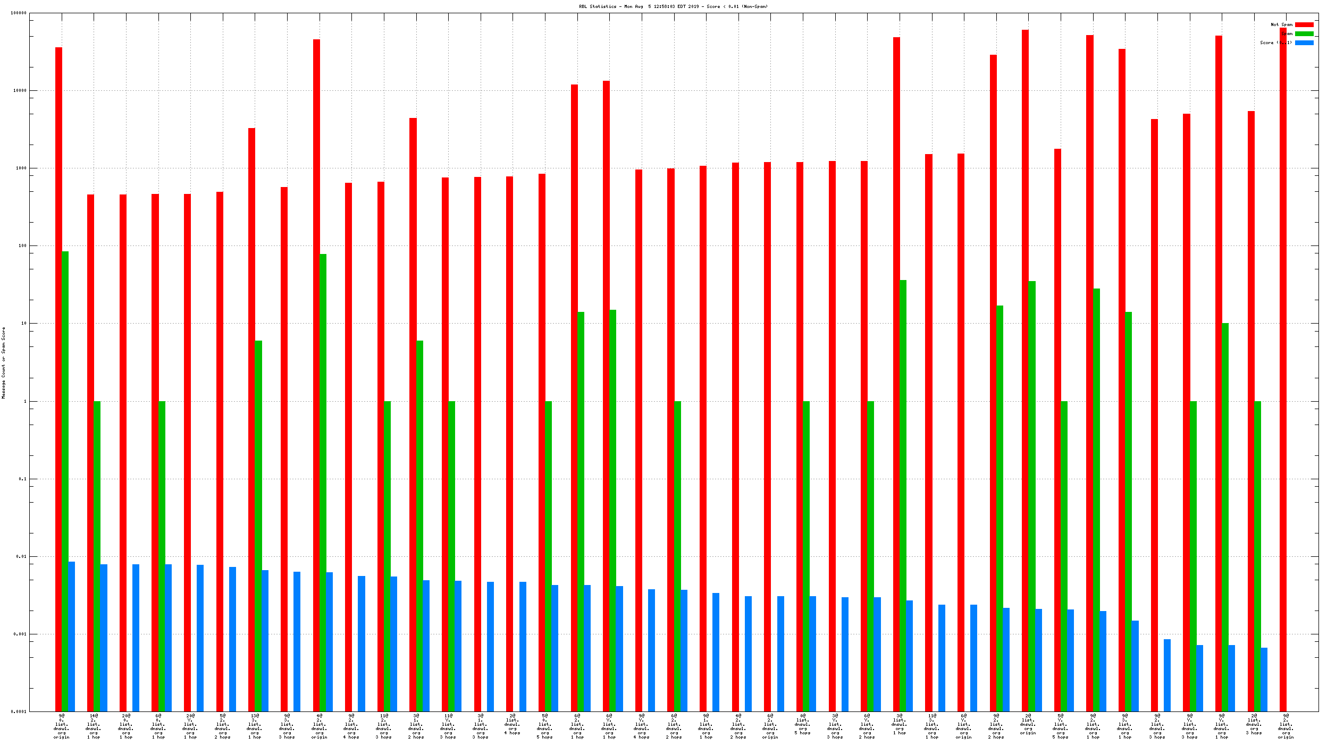This screenshot has height=746, width=1327.
Task: Click the green Spam legend swatch
Action: point(1304,34)
